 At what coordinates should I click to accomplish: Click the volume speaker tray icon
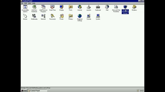(138, 90)
